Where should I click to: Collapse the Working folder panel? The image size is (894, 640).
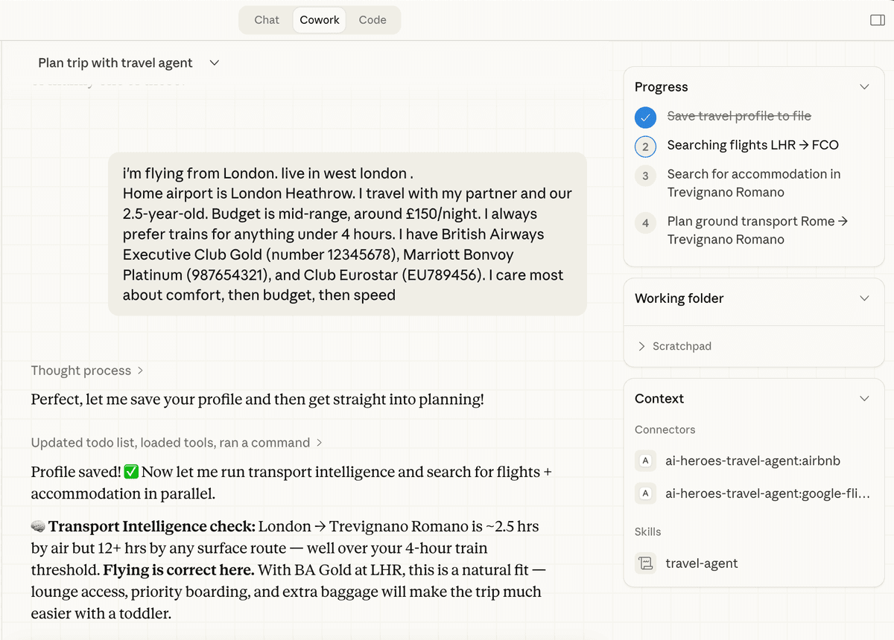864,298
